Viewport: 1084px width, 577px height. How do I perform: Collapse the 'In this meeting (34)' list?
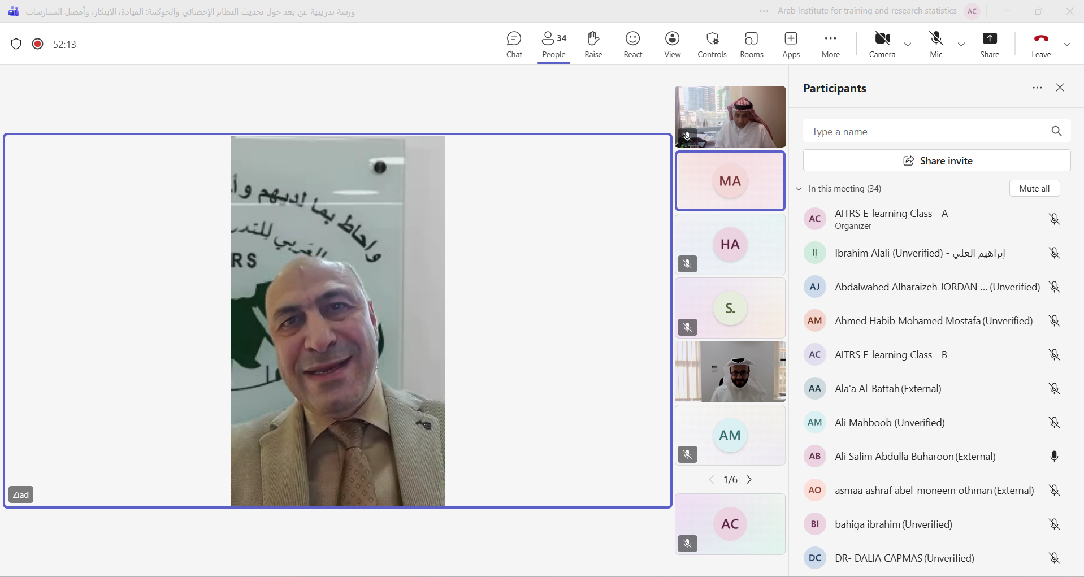pyautogui.click(x=799, y=189)
